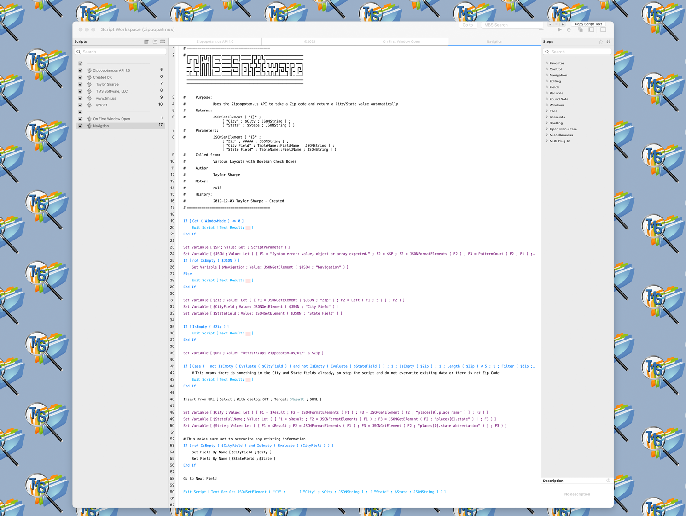
Task: Uncheck TMS Software, LLC checkbox
Action: pos(80,91)
